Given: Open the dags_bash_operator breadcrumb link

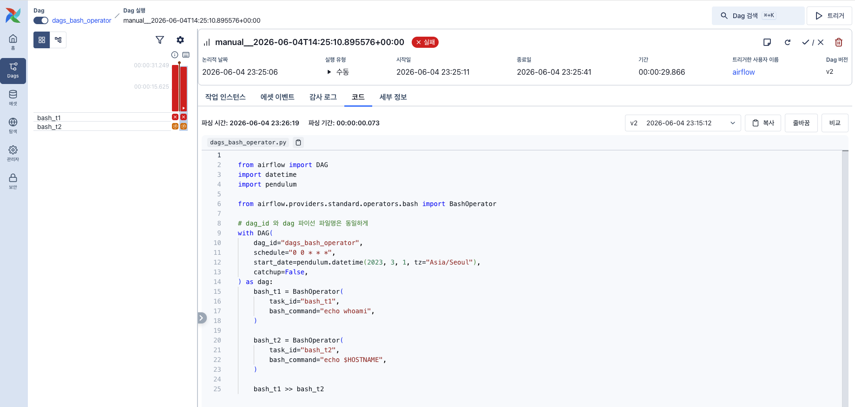Looking at the screenshot, I should [x=81, y=20].
